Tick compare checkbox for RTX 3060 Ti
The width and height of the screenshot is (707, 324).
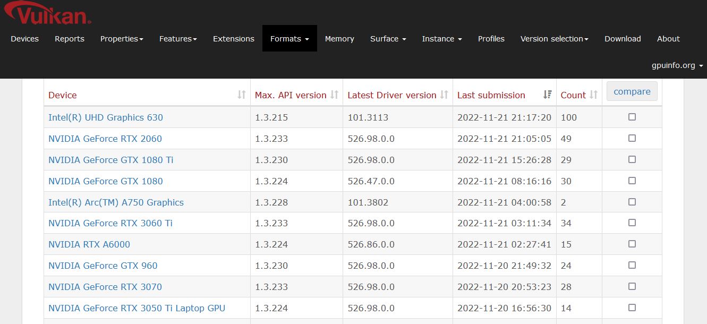pos(632,223)
